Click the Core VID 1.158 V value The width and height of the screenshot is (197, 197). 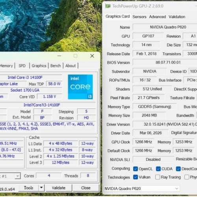coord(50,97)
